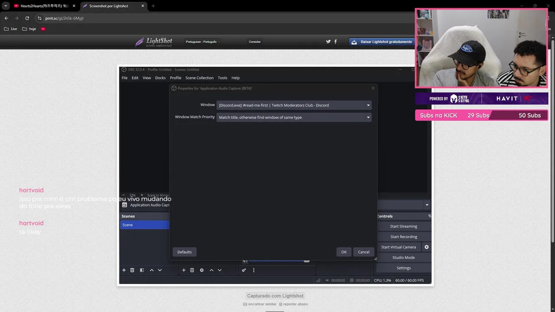Expand the Portuguese language dropdown
The image size is (555, 312).
click(202, 42)
